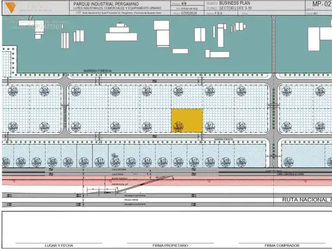
Task: Click the 'FIRMA PROPIETARIO' signature label
Action: pyautogui.click(x=170, y=246)
